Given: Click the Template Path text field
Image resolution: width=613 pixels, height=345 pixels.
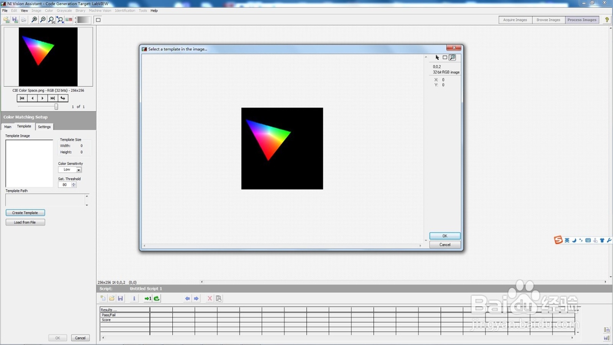Looking at the screenshot, I should coord(45,200).
